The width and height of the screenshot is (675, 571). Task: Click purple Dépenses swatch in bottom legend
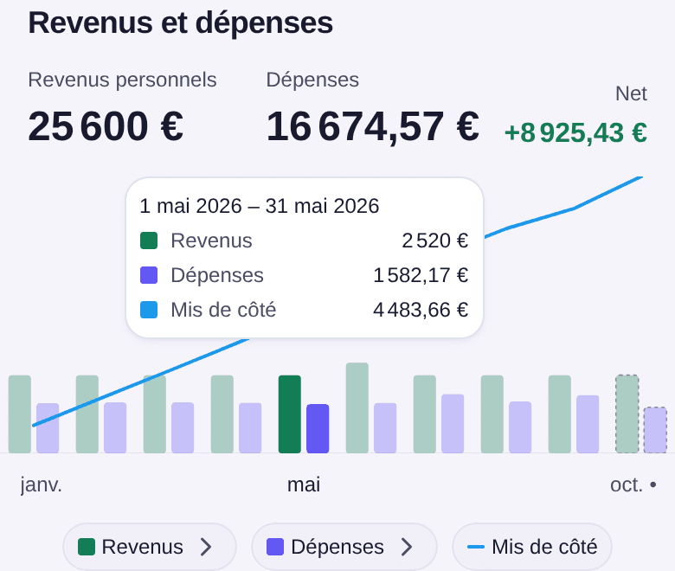pos(275,547)
